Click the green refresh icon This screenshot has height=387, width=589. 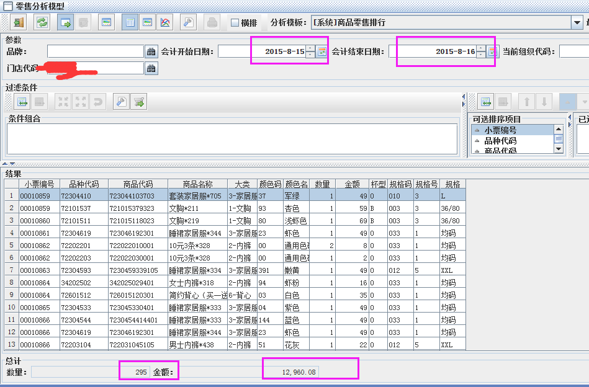click(x=42, y=22)
